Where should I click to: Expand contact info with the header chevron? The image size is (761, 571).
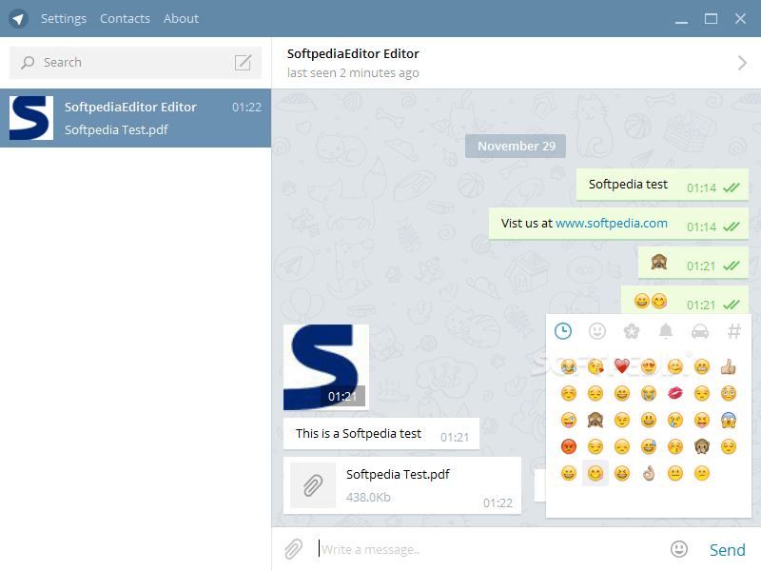742,63
